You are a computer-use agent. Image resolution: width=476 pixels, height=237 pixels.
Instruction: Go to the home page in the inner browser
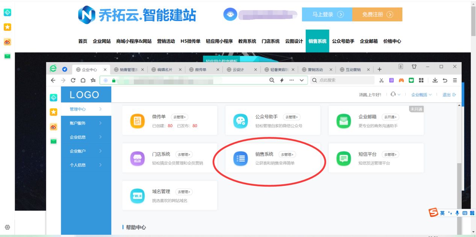click(x=83, y=80)
